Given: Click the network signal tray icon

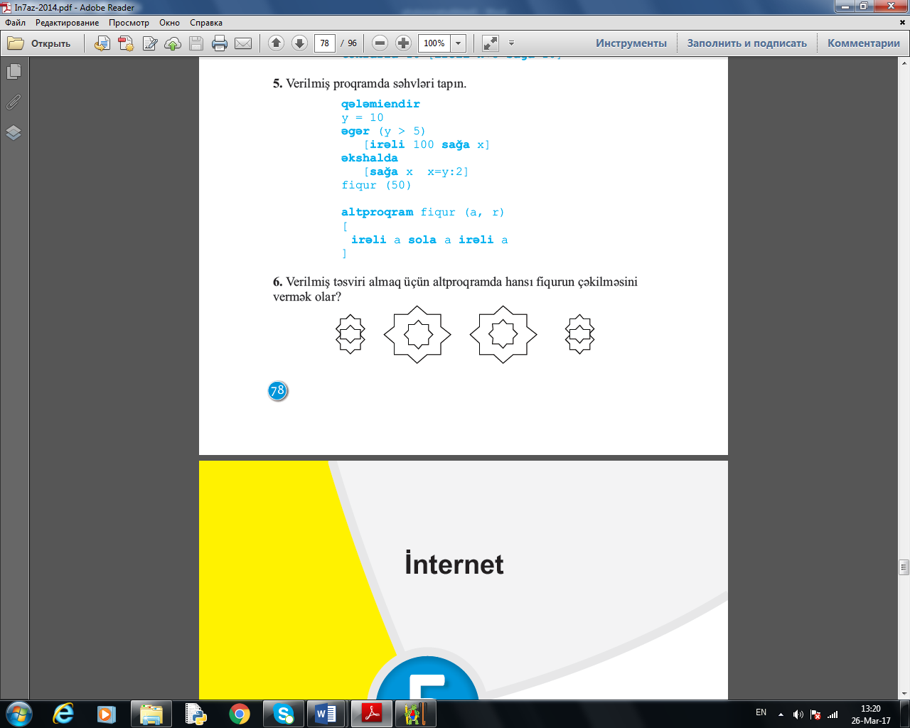Looking at the screenshot, I should point(833,714).
